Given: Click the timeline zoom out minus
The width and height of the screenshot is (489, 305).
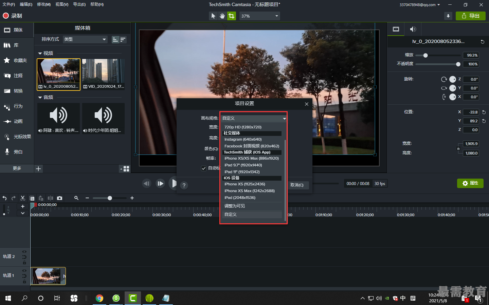Looking at the screenshot, I should (x=87, y=198).
